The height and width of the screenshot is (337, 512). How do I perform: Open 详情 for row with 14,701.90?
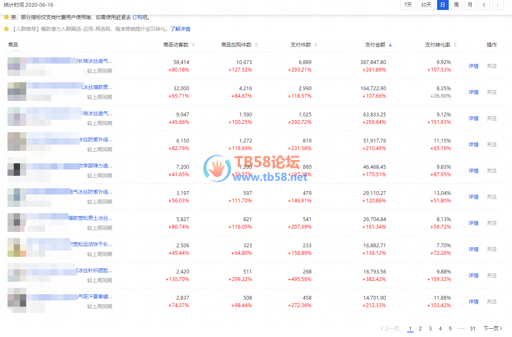click(x=473, y=302)
